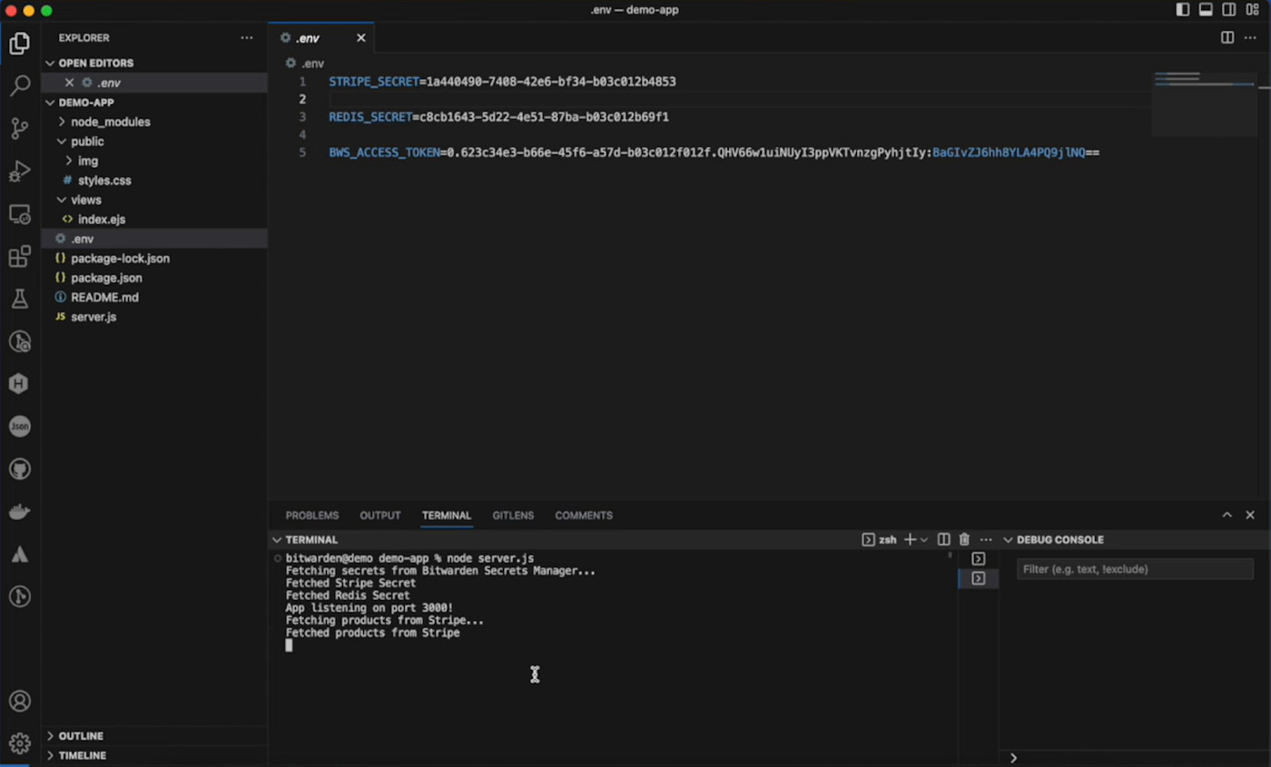Open the Testing beaker view
Image resolution: width=1271 pixels, height=767 pixels.
coord(20,298)
